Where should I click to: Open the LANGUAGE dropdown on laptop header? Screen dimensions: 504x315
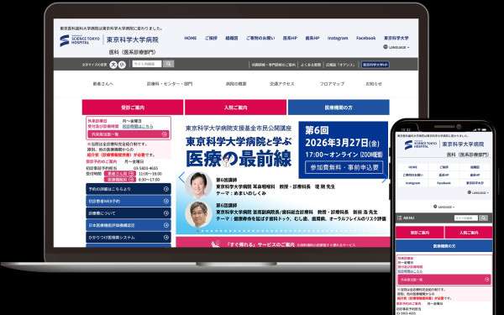point(396,47)
